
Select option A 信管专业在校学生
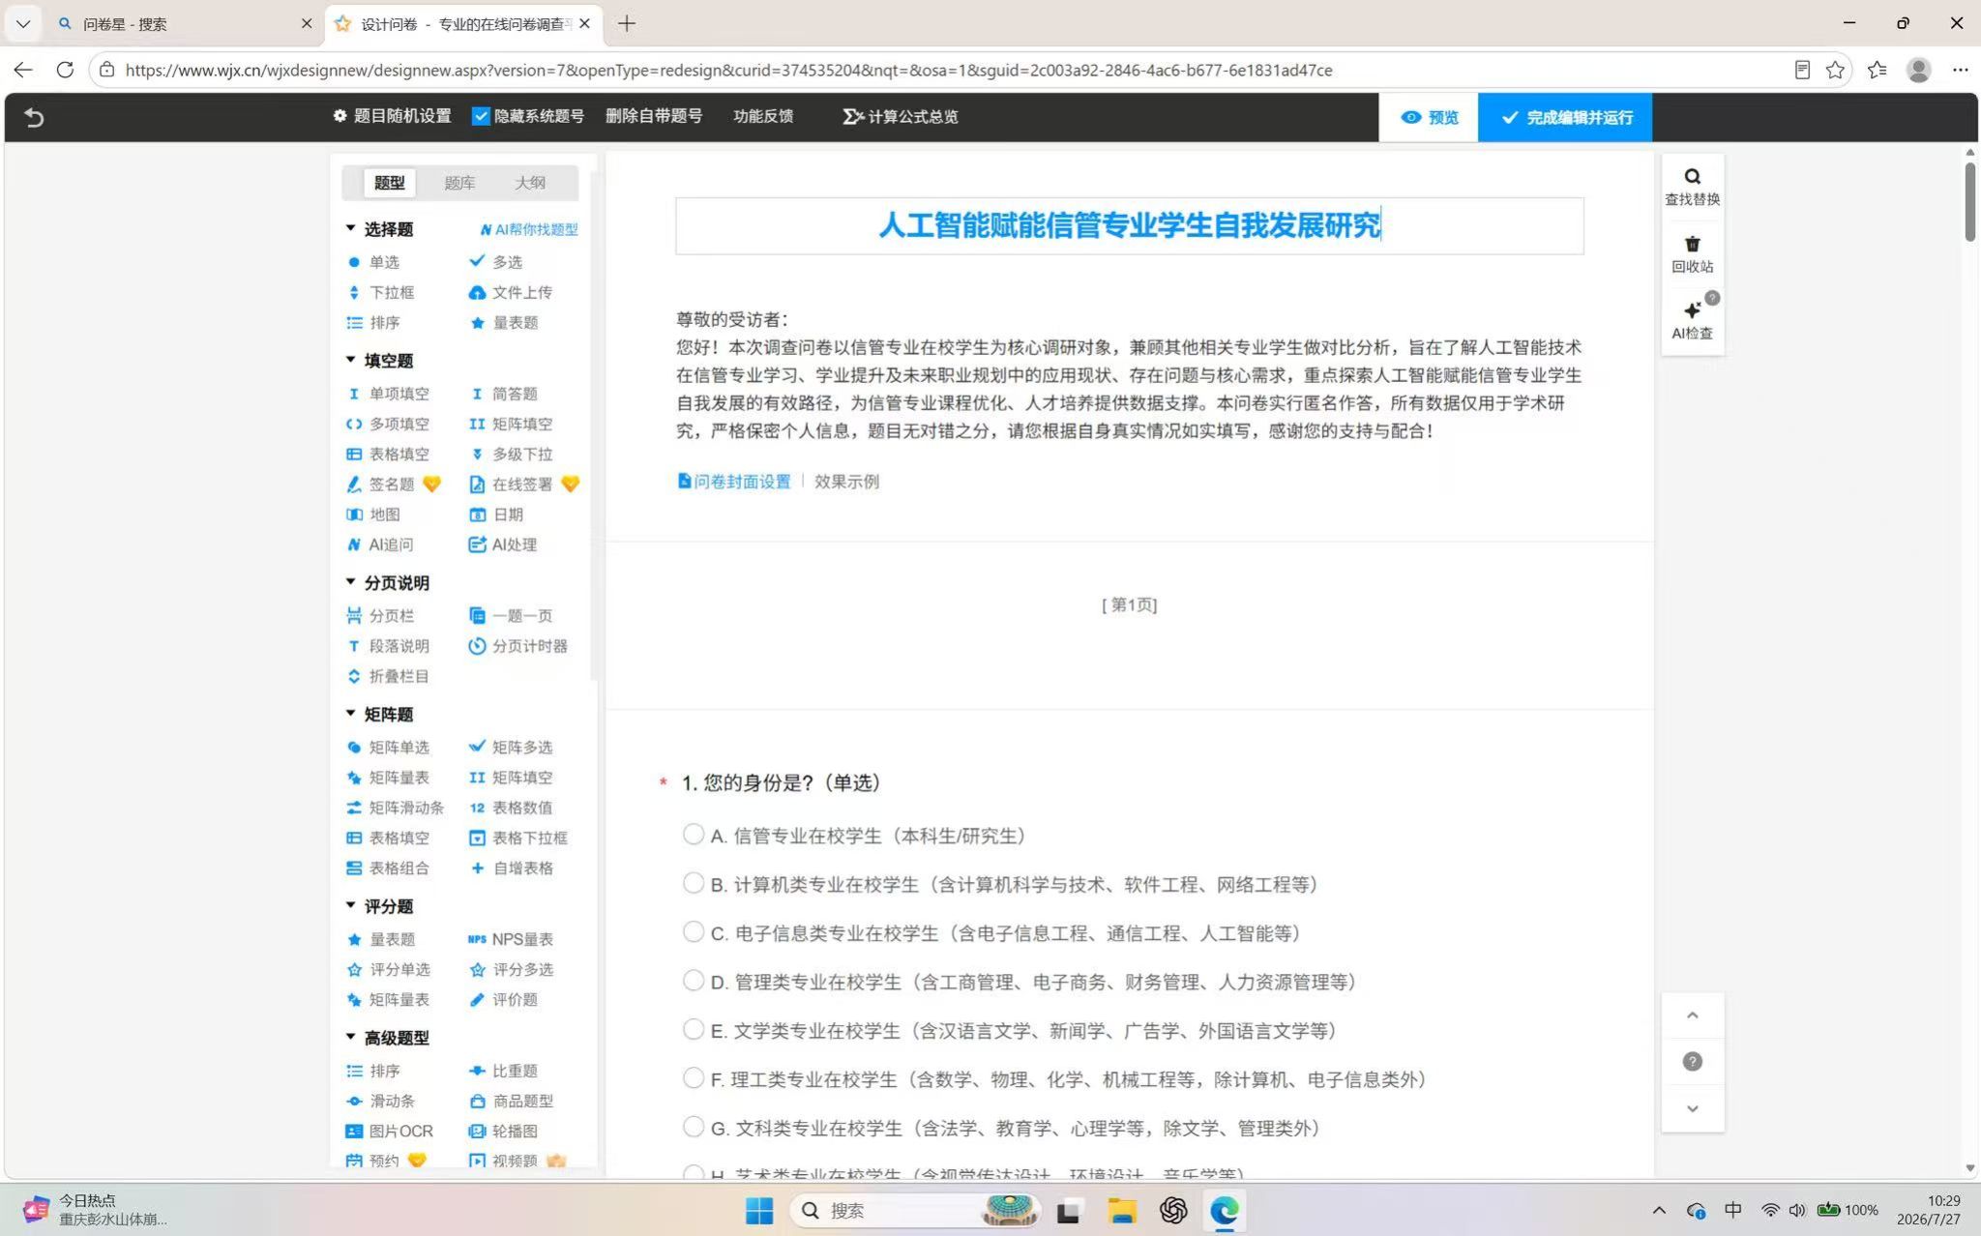(693, 835)
